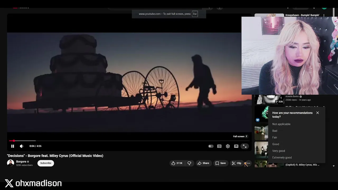Select 'Good' survey option
The width and height of the screenshot is (338, 190).
tap(275, 144)
